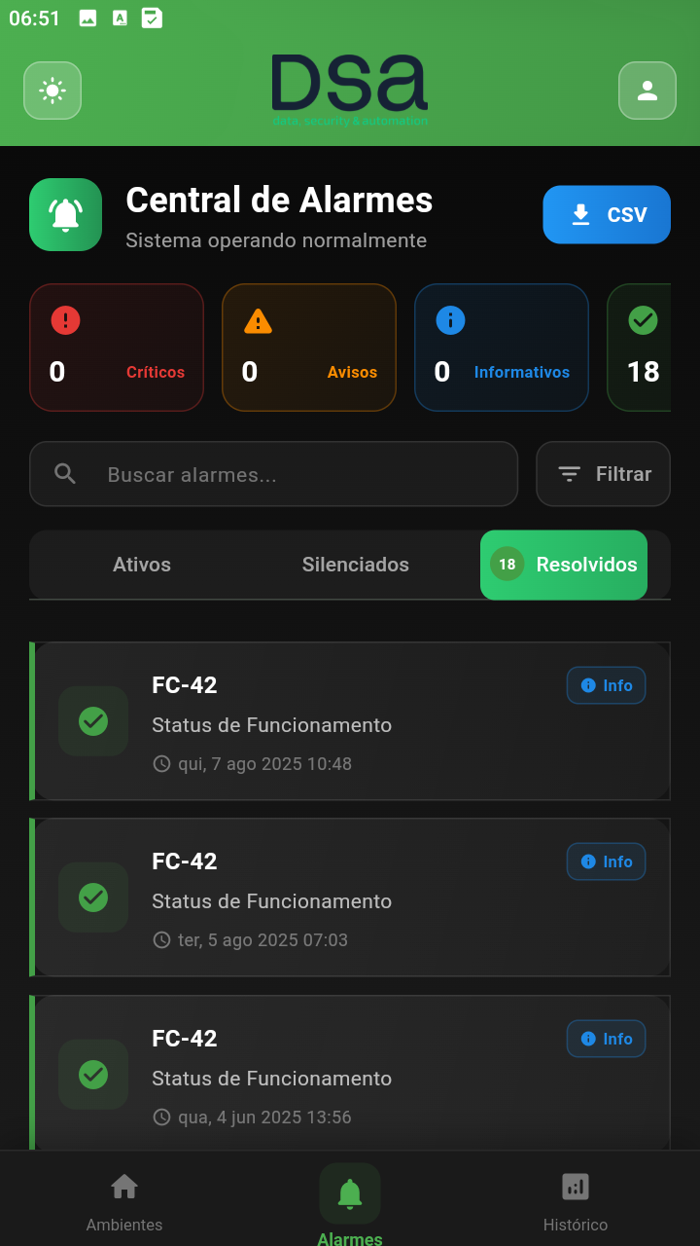The image size is (700, 1246).
Task: Select the Informativos info card
Action: (x=502, y=348)
